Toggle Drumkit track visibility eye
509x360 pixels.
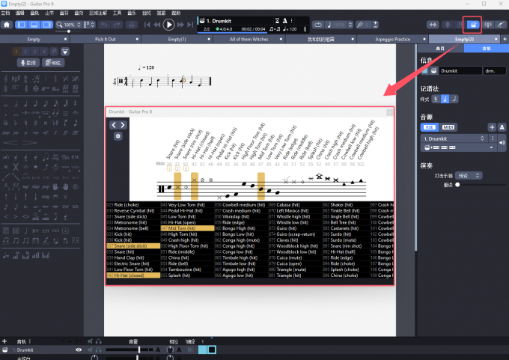(79, 350)
